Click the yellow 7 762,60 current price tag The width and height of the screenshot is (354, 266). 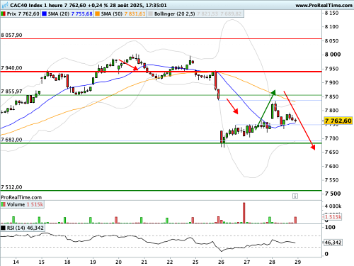point(338,121)
